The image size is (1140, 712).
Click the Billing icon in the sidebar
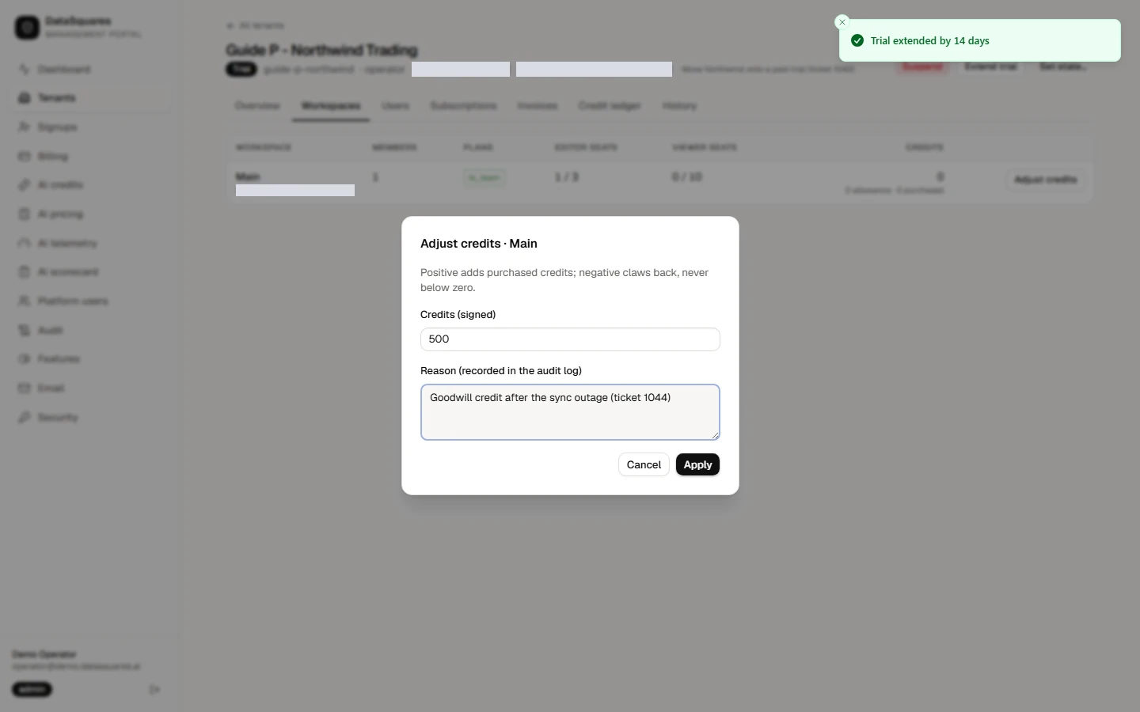(x=25, y=157)
